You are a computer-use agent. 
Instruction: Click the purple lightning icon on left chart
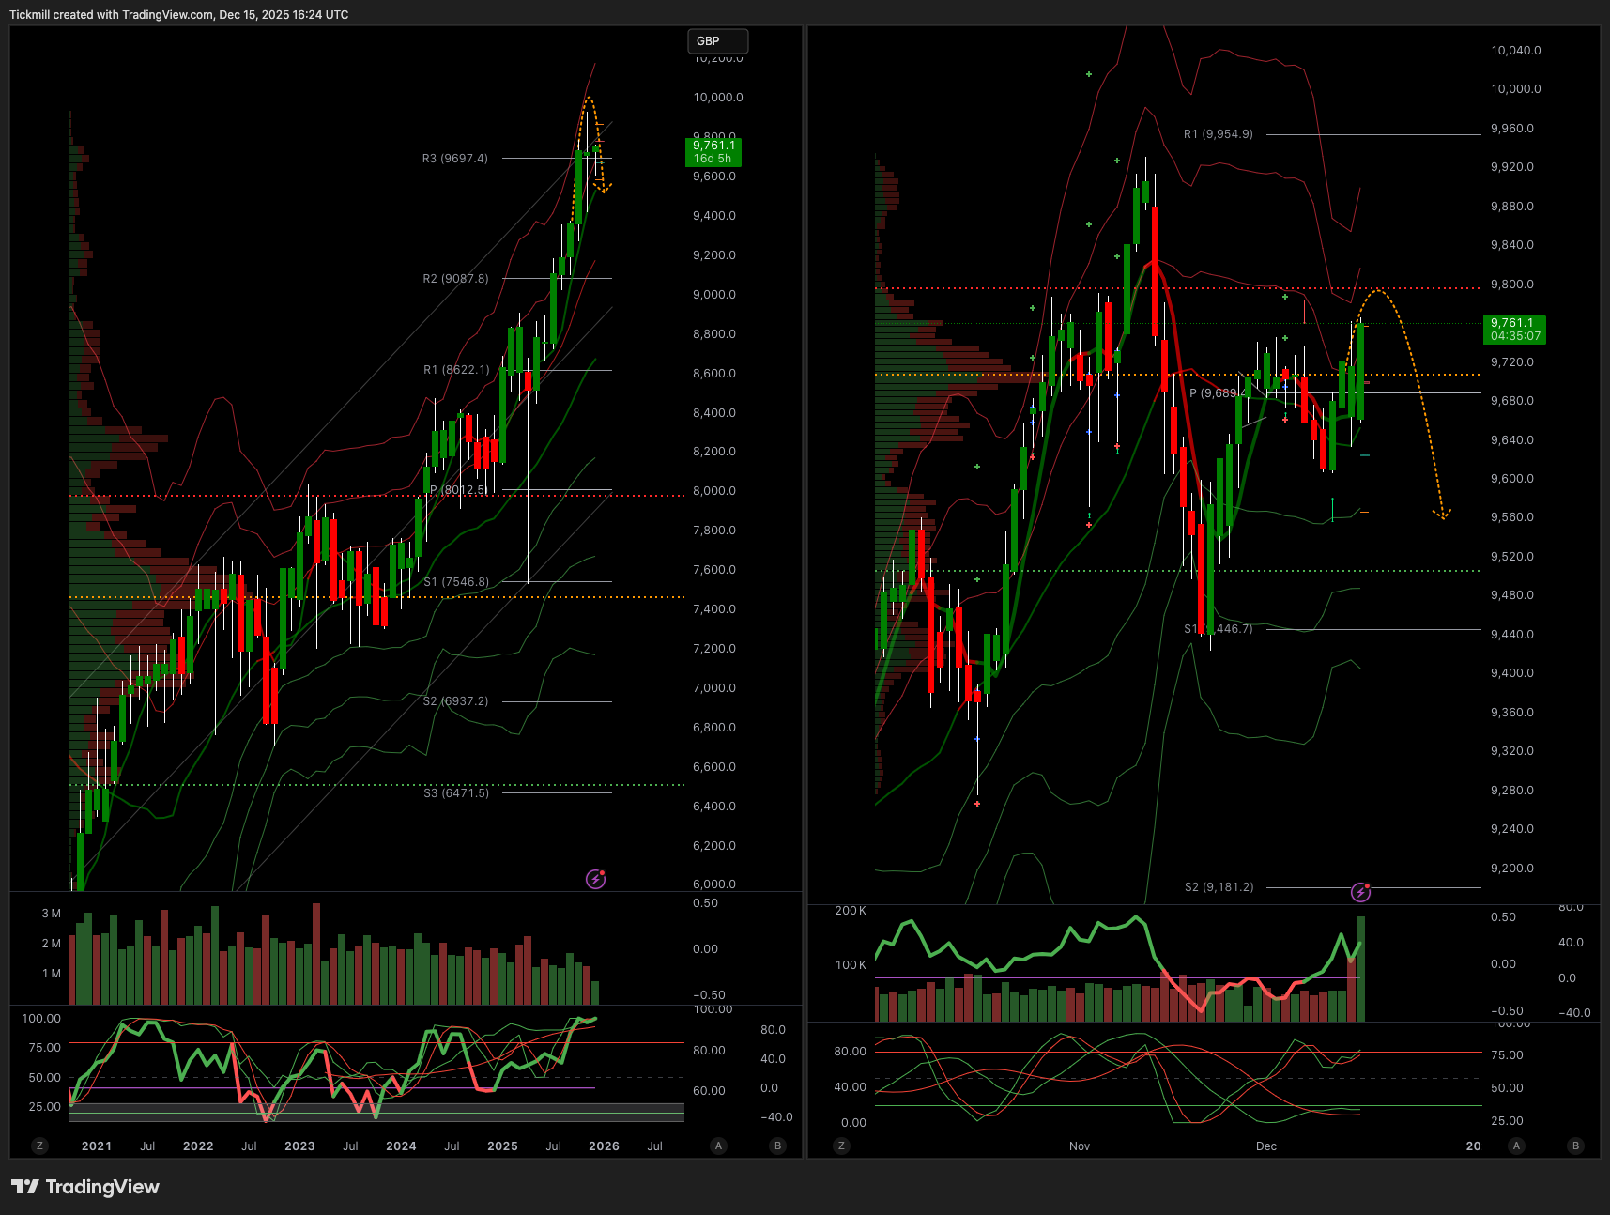[595, 879]
